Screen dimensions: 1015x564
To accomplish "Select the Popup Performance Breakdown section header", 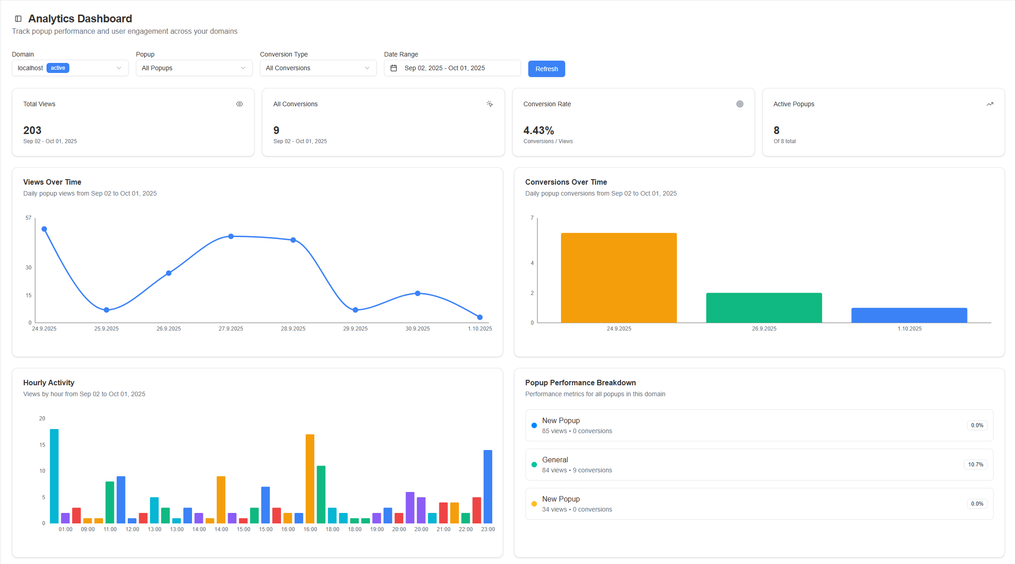I will [580, 383].
